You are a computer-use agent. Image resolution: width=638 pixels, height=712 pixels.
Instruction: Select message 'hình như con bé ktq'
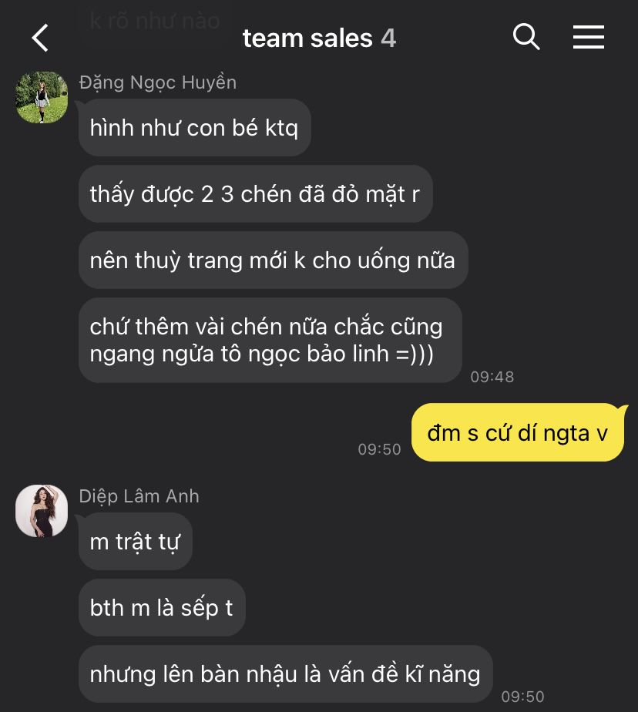(194, 128)
